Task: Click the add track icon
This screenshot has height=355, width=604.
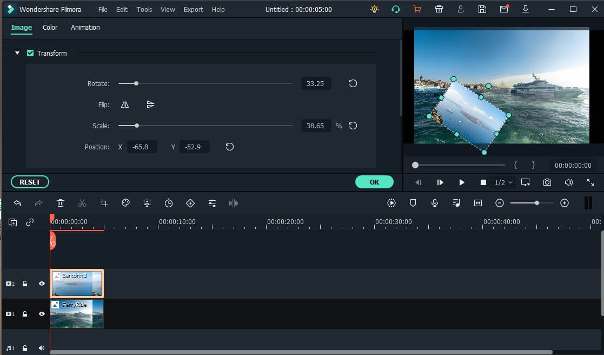Action: [13, 222]
